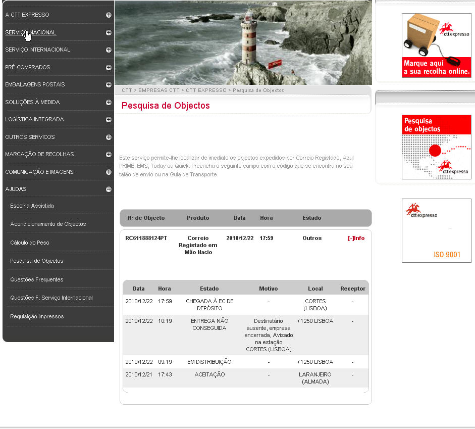Click the 'ACEITAÇÃO' status entry
The width and height of the screenshot is (475, 429).
209,374
